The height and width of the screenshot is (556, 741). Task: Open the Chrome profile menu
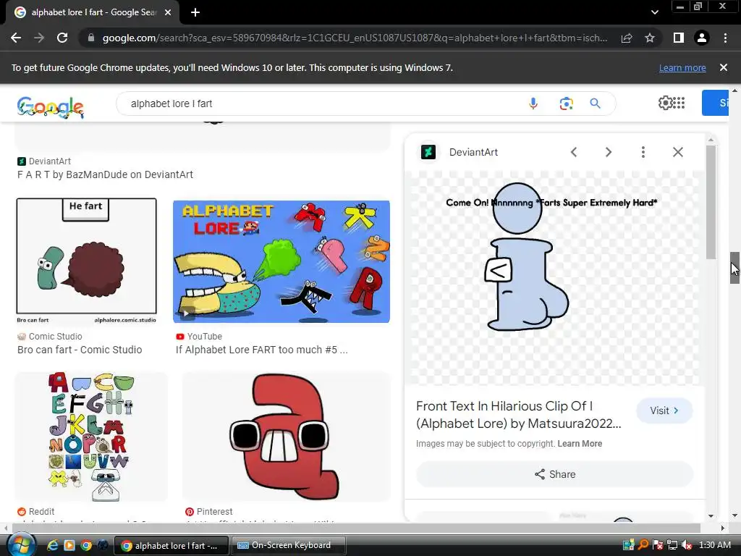click(x=702, y=38)
